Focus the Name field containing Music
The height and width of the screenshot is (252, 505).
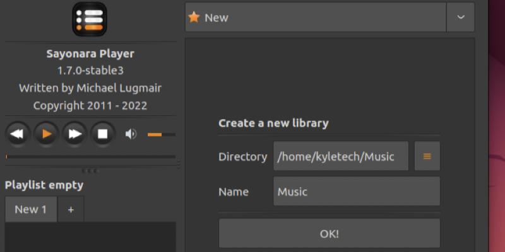356,192
